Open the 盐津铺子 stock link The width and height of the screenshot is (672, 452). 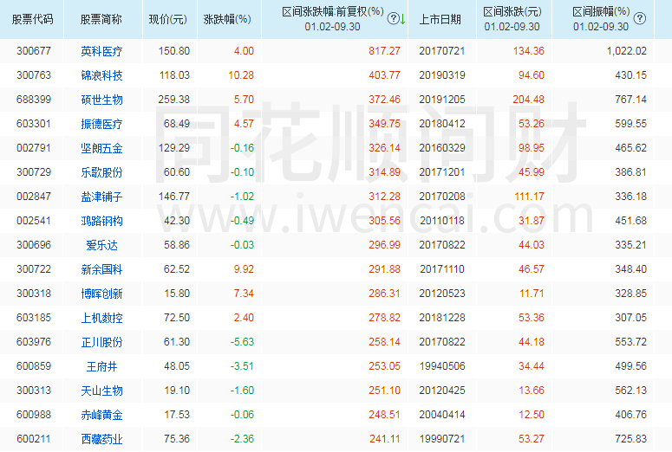click(x=101, y=197)
